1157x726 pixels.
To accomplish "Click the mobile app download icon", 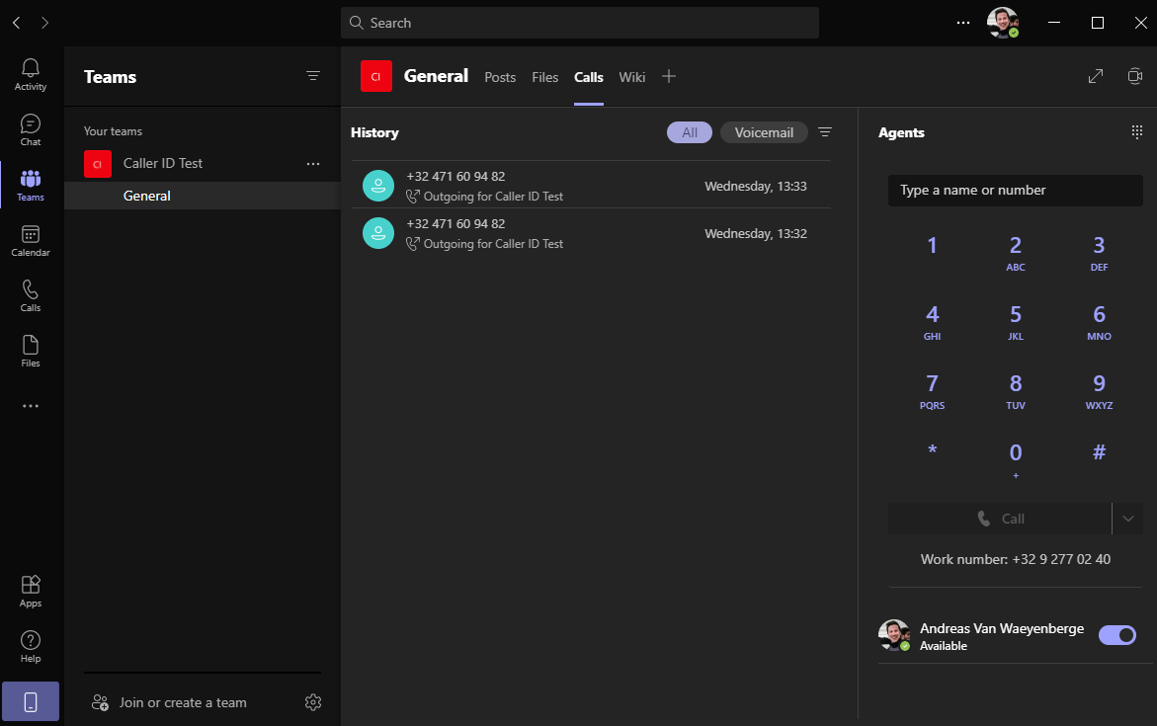I will click(31, 701).
